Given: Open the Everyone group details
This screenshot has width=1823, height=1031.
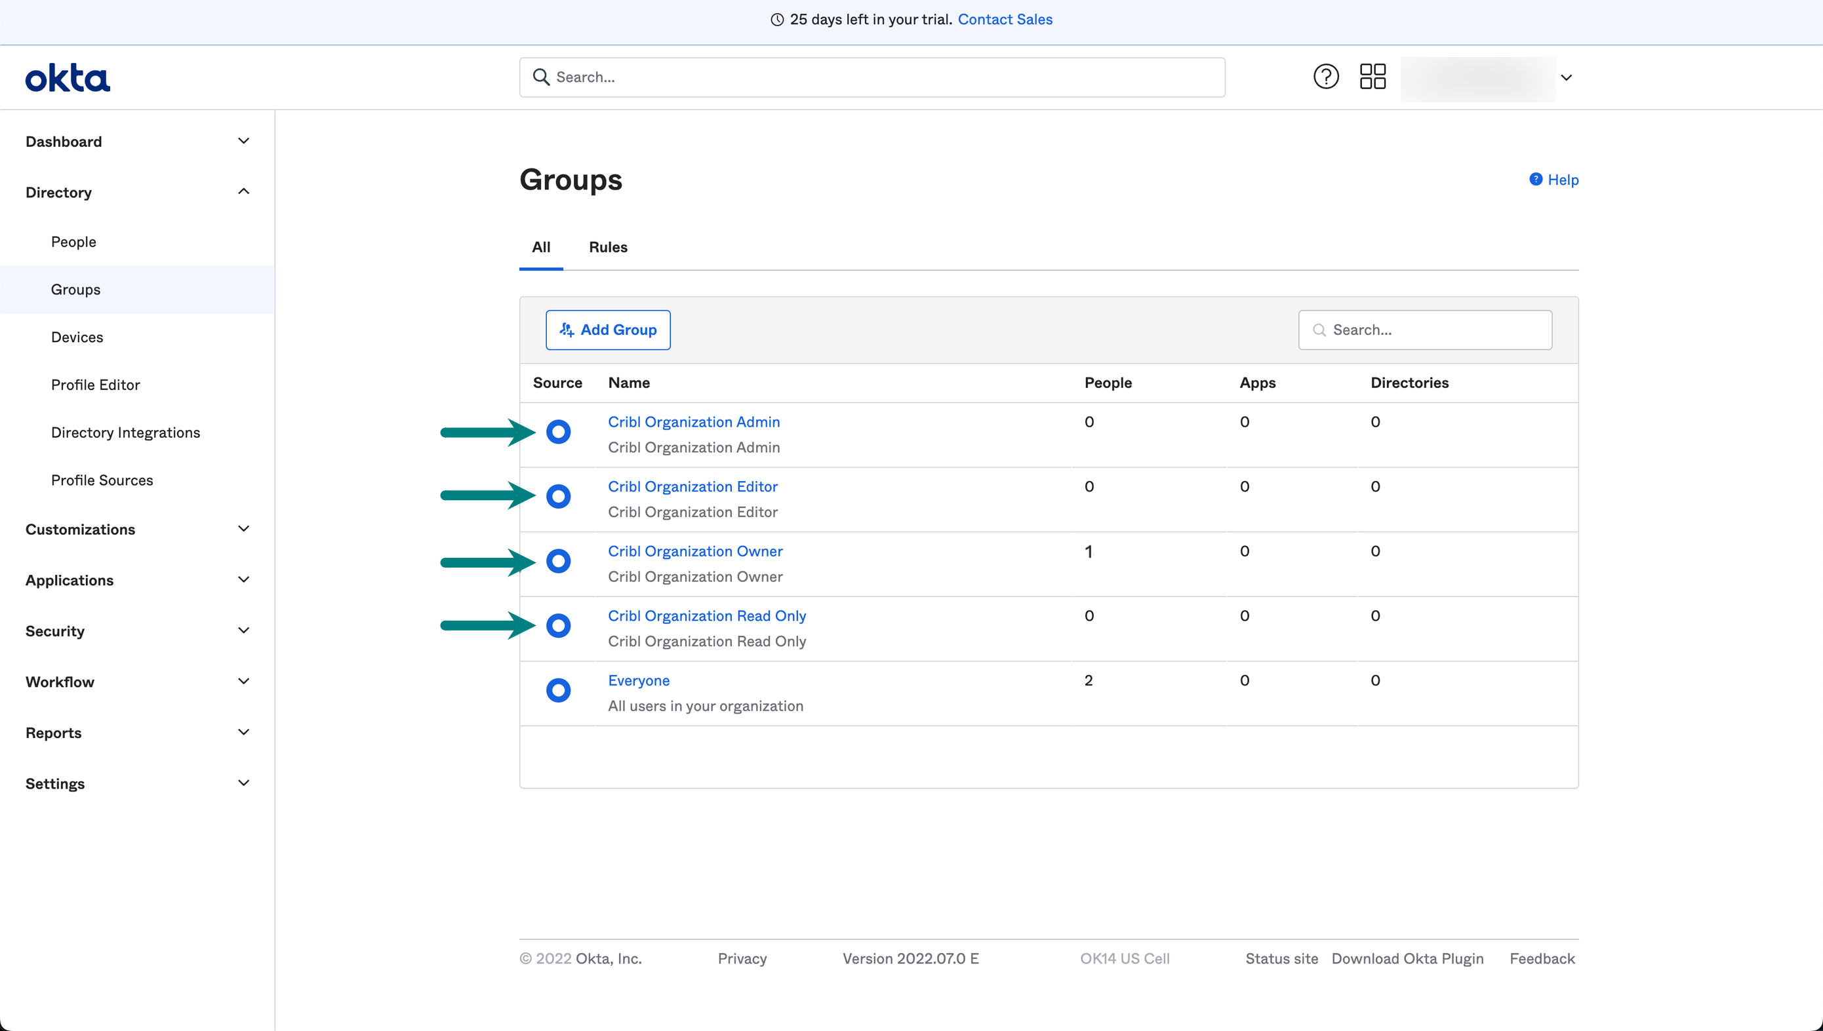Looking at the screenshot, I should (x=638, y=680).
